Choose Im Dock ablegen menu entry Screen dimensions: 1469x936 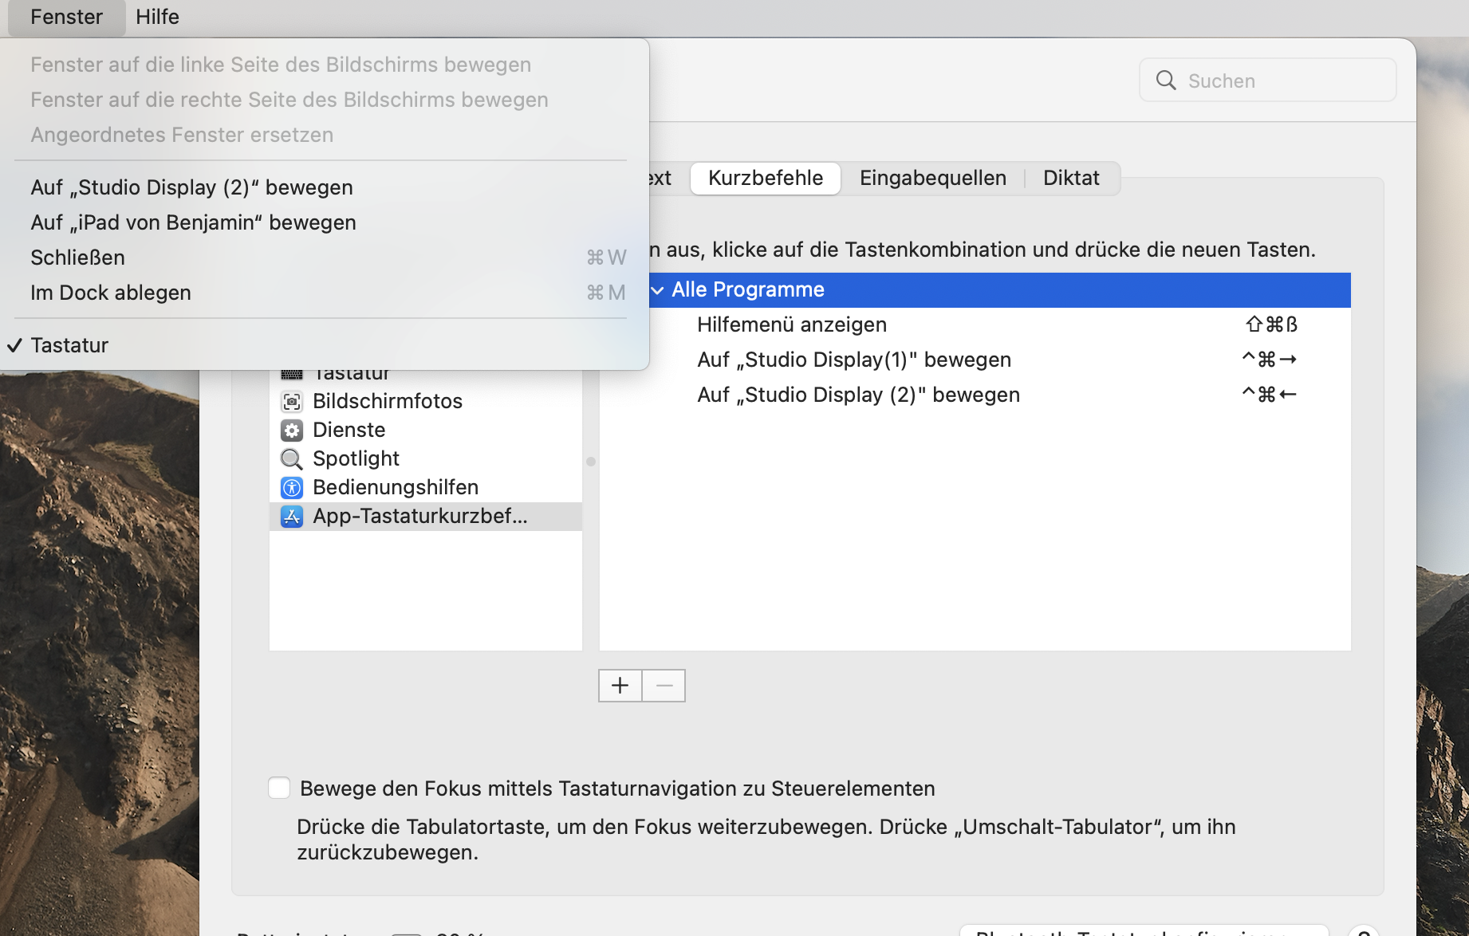pos(111,293)
